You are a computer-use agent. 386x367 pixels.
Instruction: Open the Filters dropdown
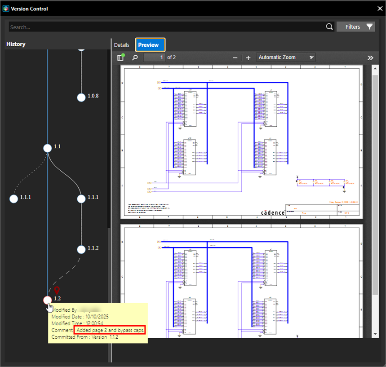click(355, 27)
